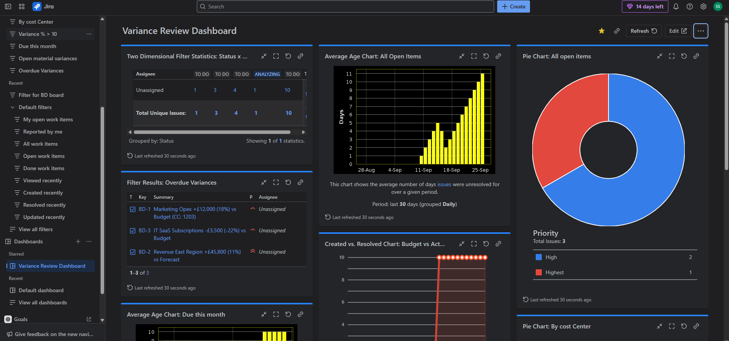Refresh Created vs. Resolved Chart gadget
Image resolution: width=729 pixels, height=341 pixels.
(486, 244)
